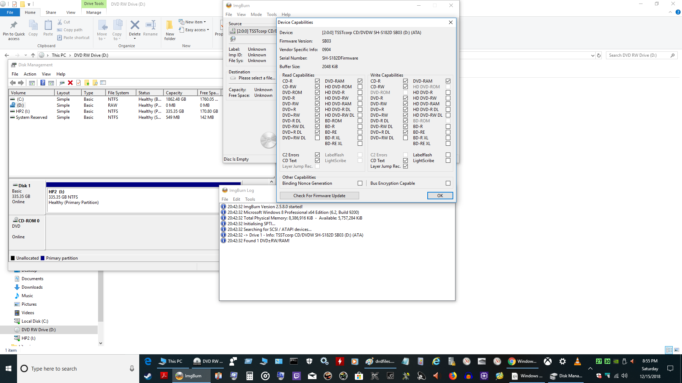The width and height of the screenshot is (682, 383).
Task: Toggle Binding Nonce Generation checkbox
Action: [x=360, y=183]
